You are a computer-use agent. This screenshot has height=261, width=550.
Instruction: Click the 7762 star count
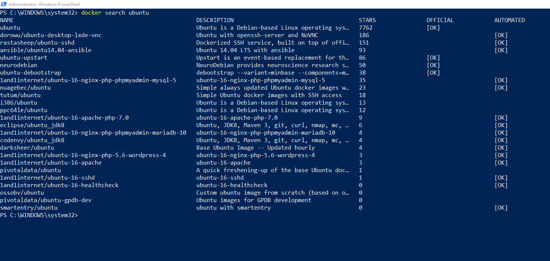366,28
